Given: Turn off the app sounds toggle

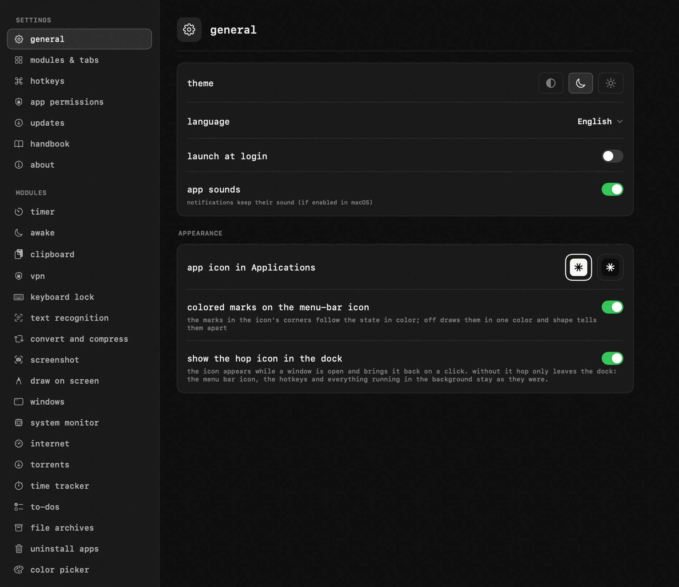Looking at the screenshot, I should pos(612,189).
